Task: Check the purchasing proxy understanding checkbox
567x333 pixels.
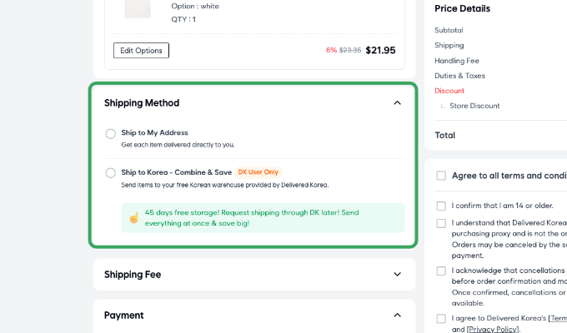Action: pyautogui.click(x=441, y=223)
